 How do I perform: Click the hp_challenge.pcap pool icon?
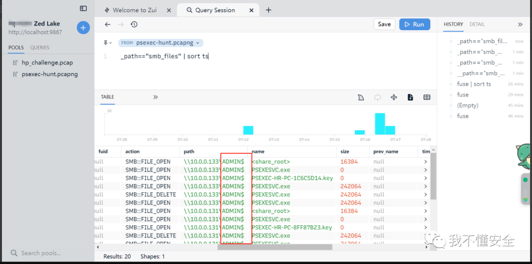[x=15, y=62]
